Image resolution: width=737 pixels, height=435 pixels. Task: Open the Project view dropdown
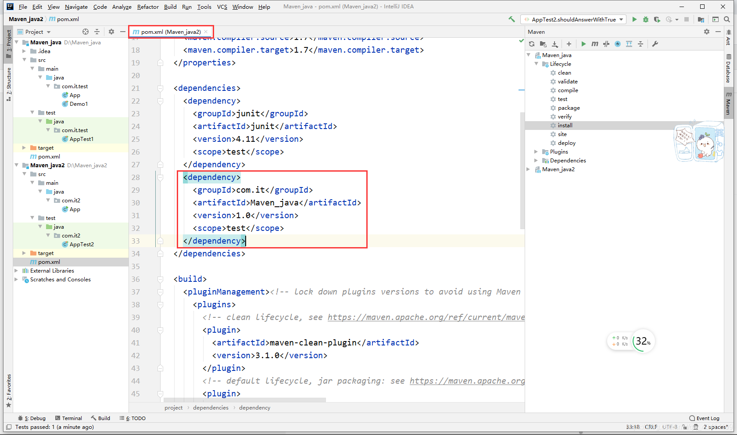[x=34, y=32]
